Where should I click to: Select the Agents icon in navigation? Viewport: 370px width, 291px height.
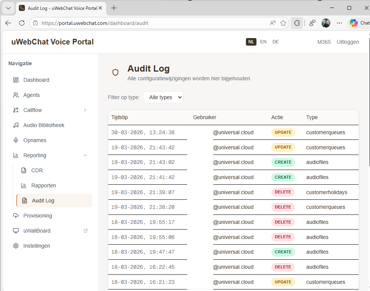click(x=15, y=95)
